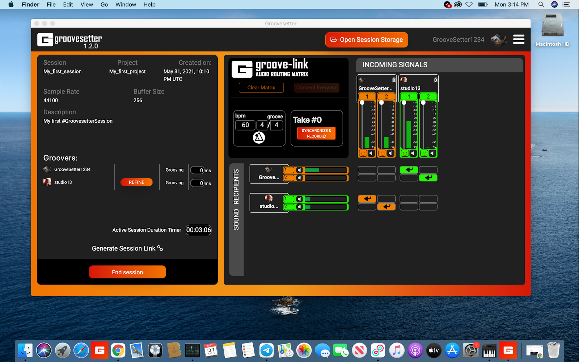Mute incoming studio13 channel 1 speaker
Screen dimensions: 579x362
[x=413, y=153]
